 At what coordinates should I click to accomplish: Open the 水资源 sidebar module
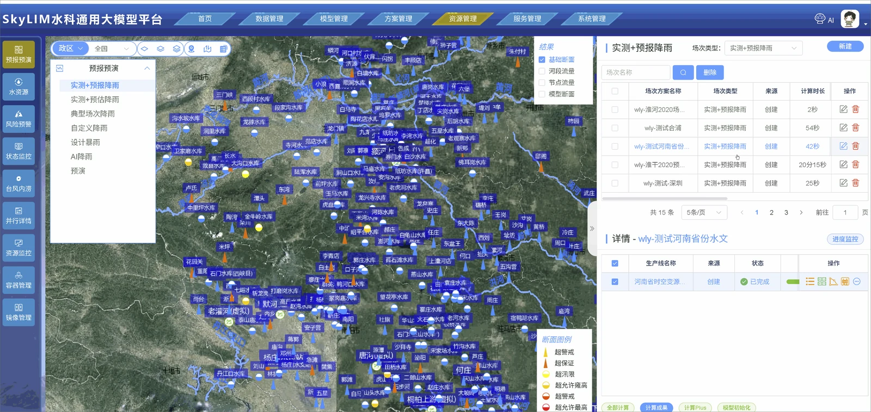(x=19, y=87)
